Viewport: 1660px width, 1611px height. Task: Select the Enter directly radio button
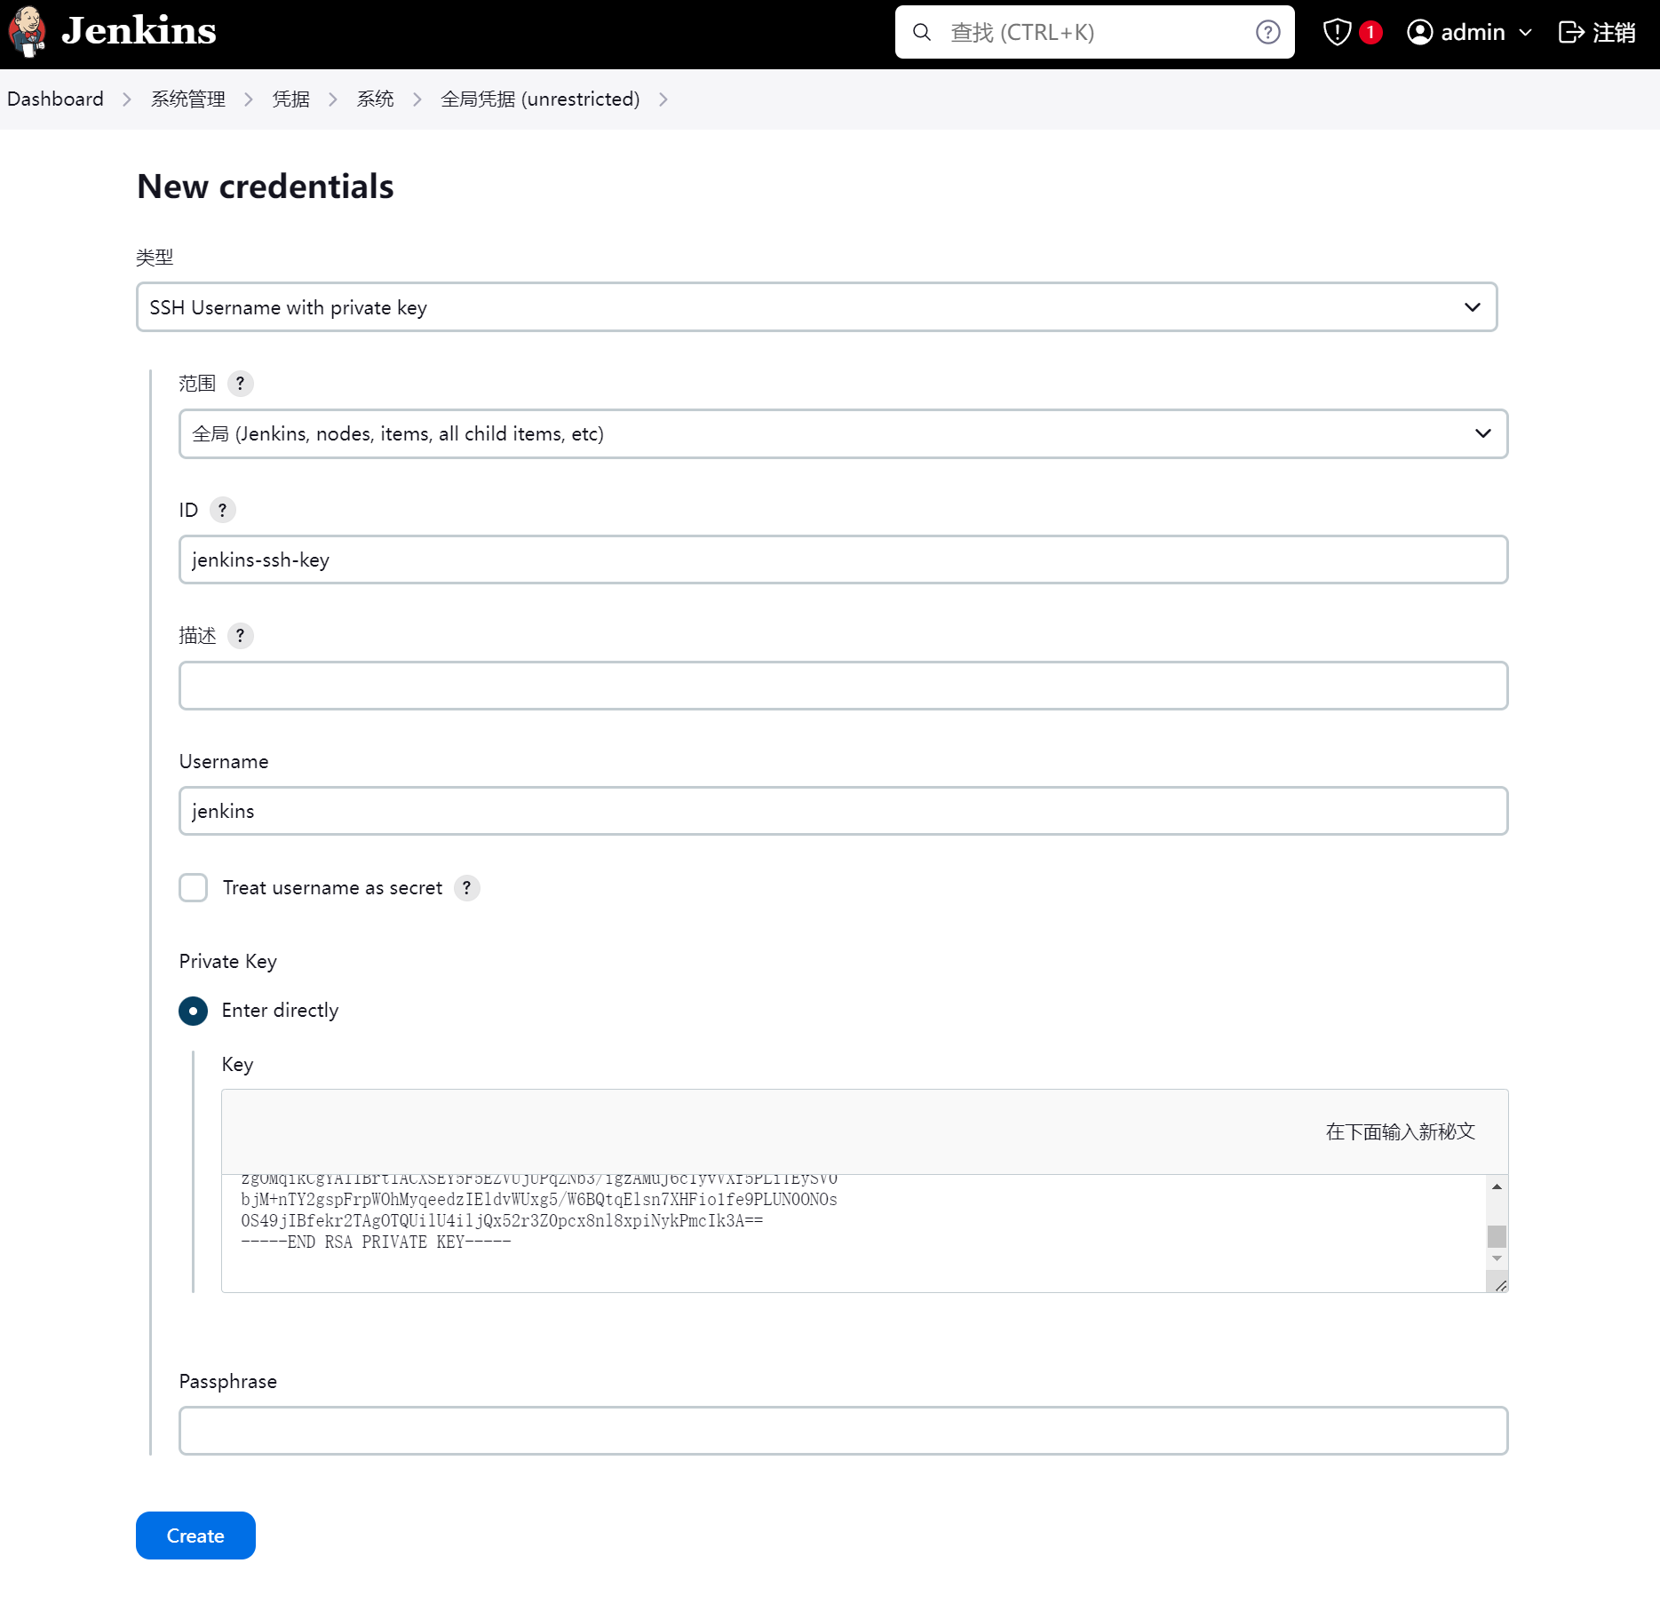coord(193,1011)
